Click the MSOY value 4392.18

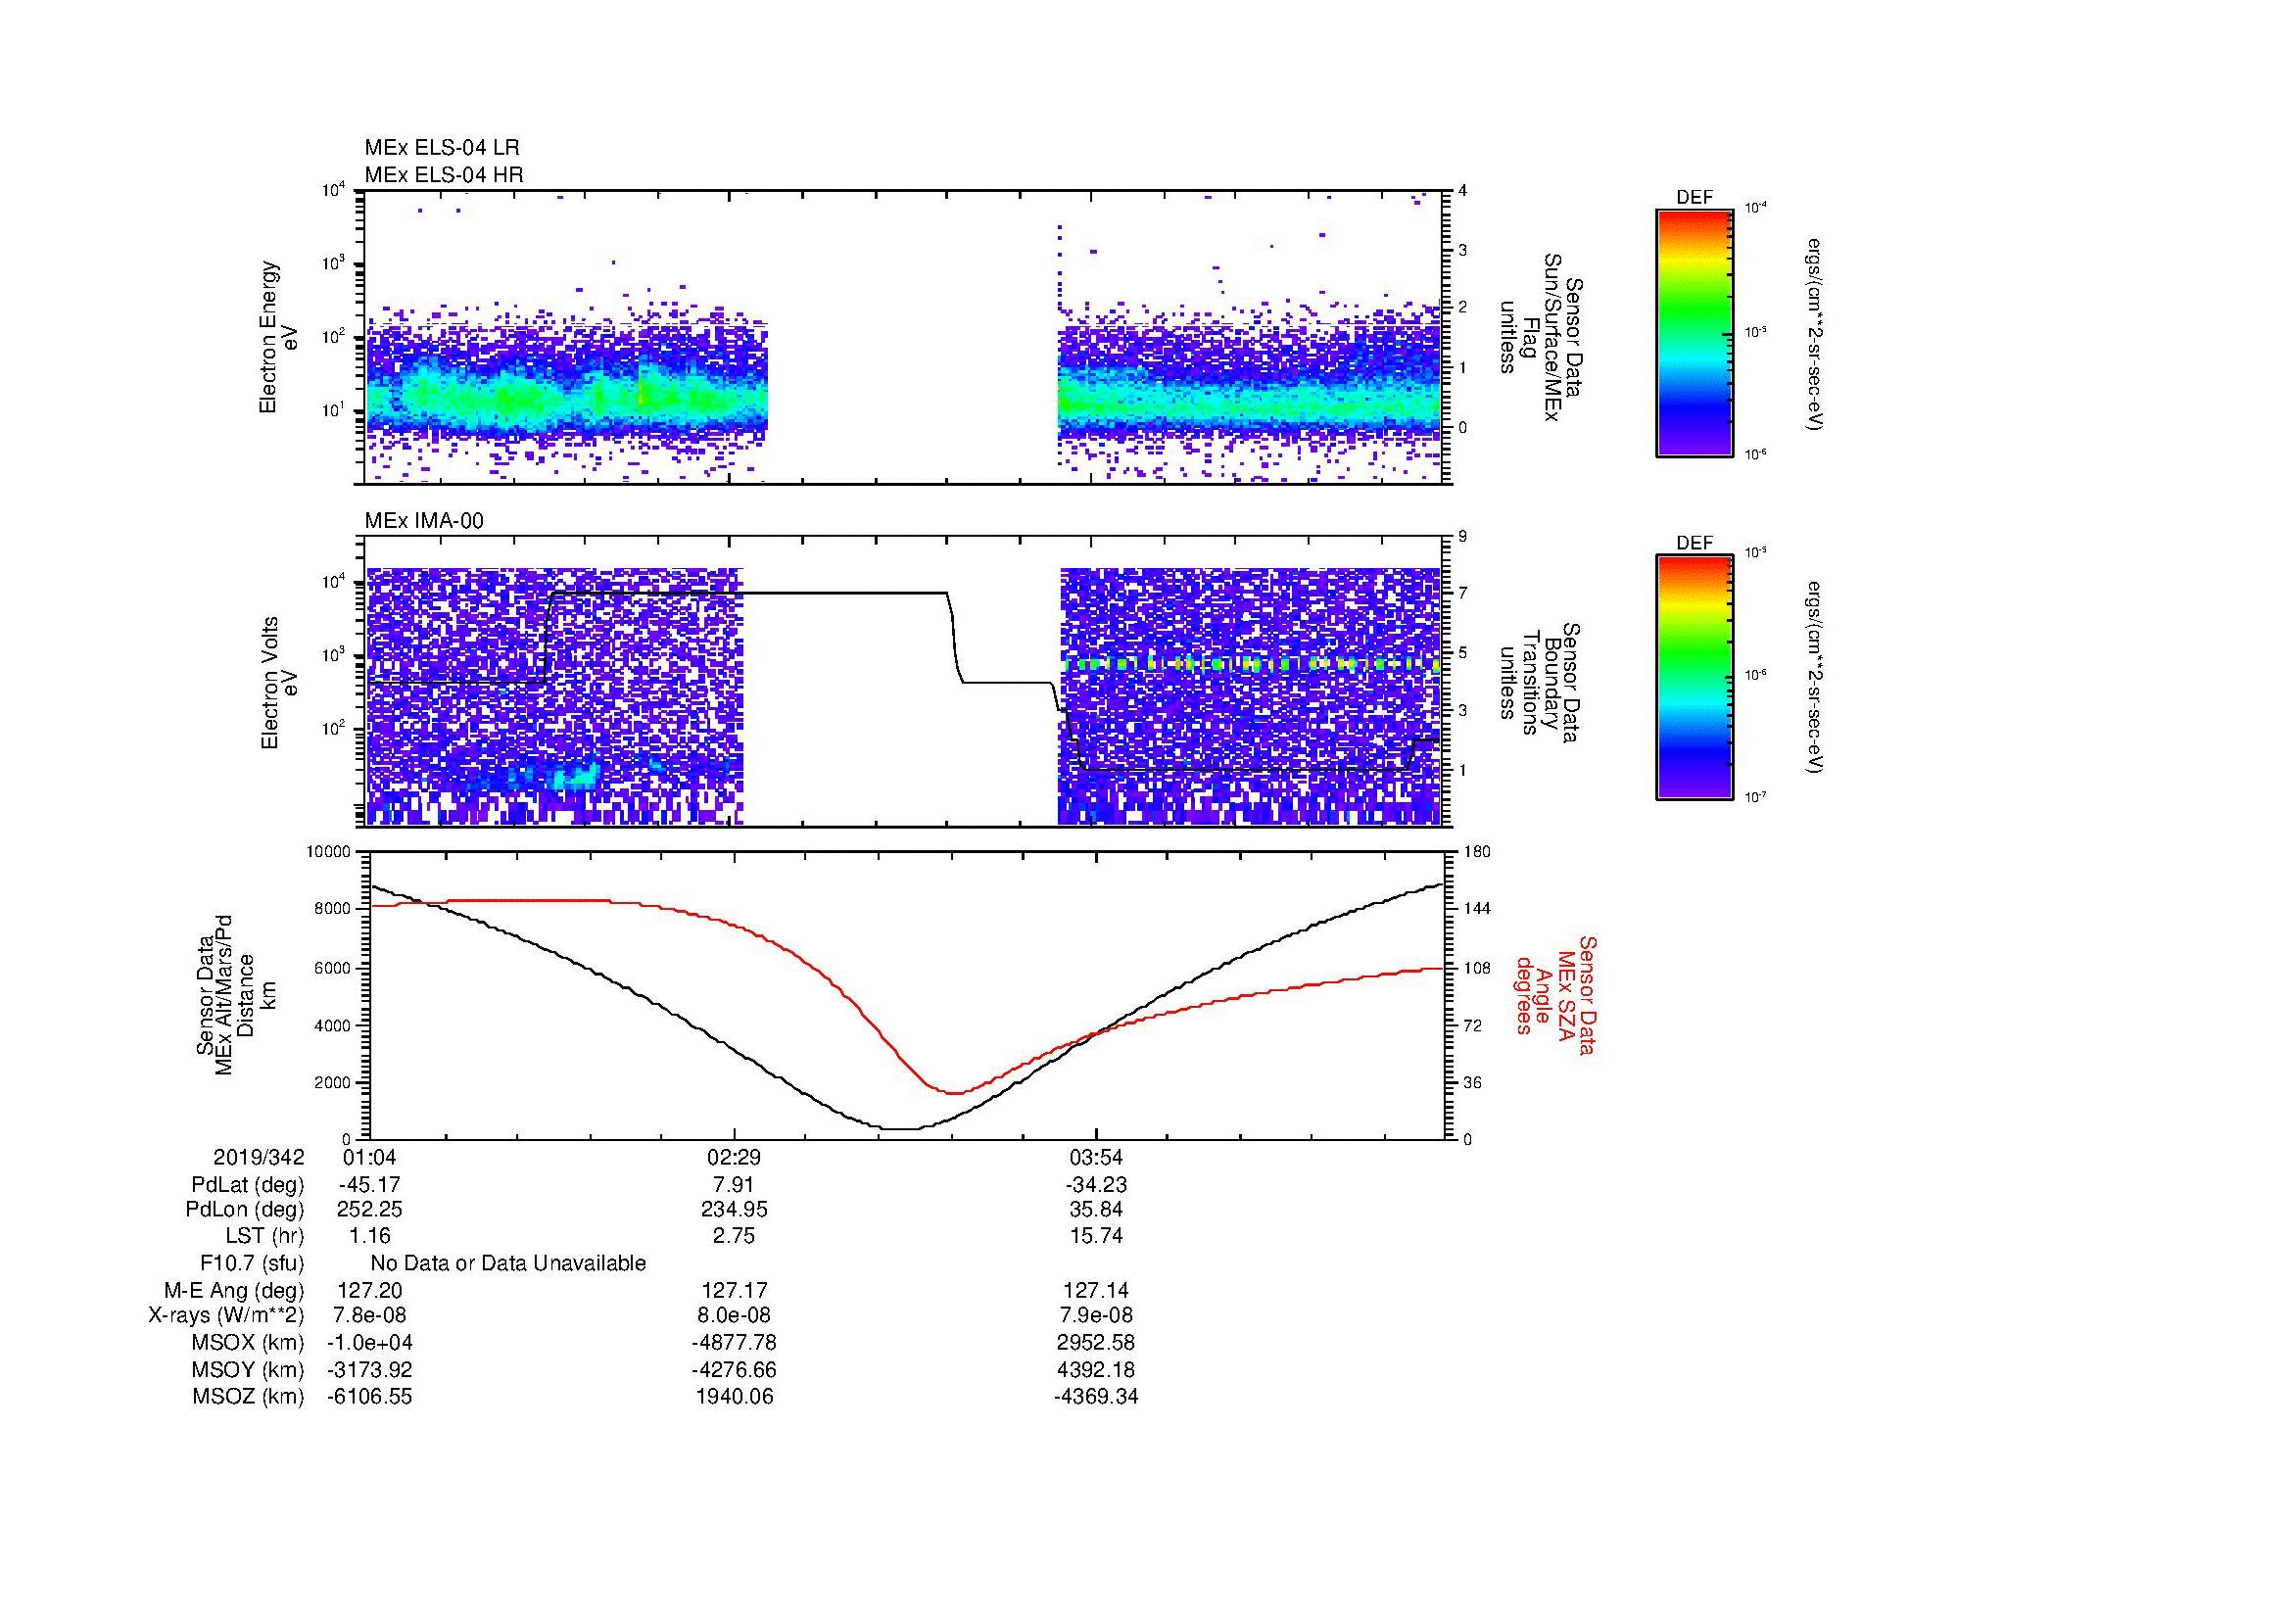pyautogui.click(x=1097, y=1369)
